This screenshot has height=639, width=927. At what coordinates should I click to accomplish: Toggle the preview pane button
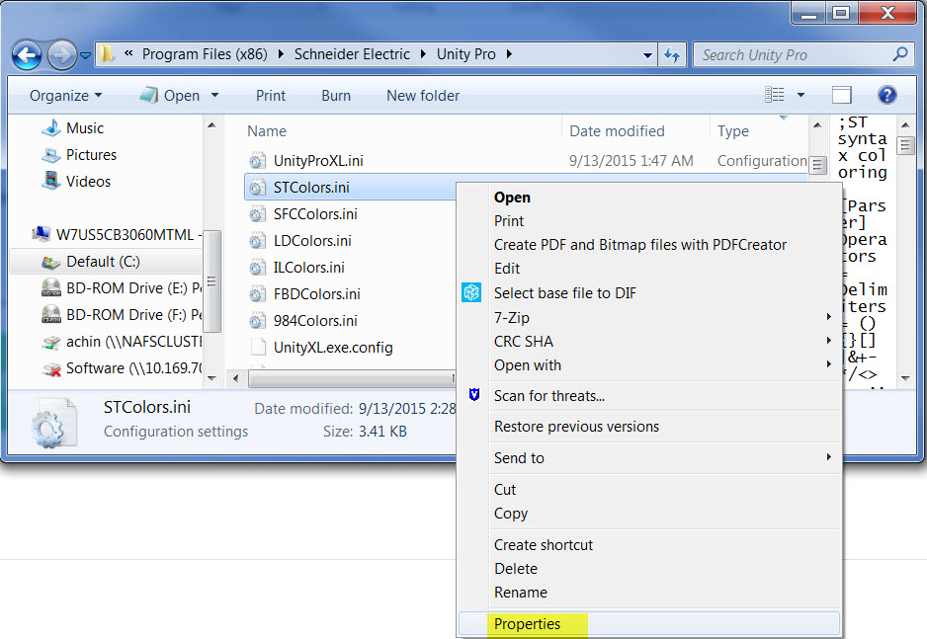point(841,95)
